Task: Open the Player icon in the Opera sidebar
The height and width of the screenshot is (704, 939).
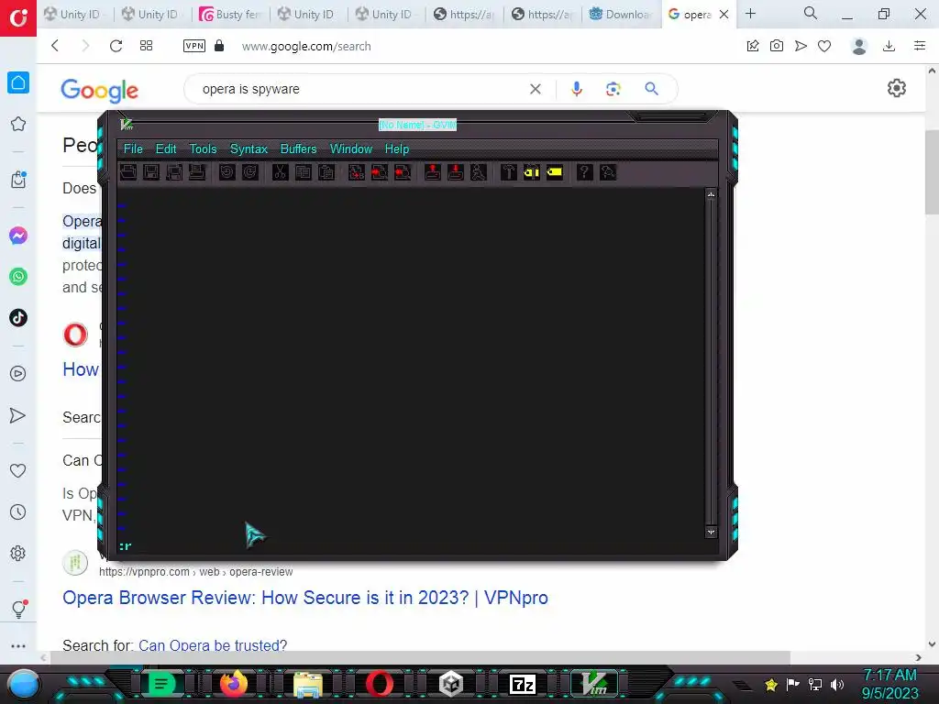Action: coord(18,374)
